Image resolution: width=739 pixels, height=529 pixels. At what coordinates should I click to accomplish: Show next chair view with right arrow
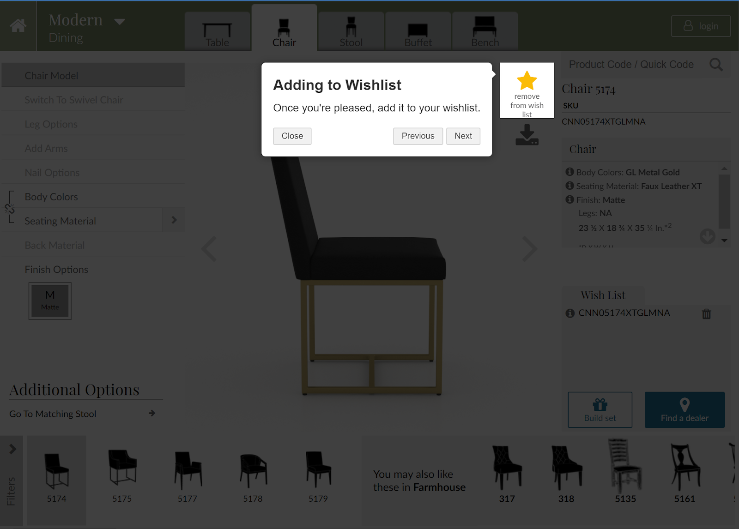(x=529, y=249)
